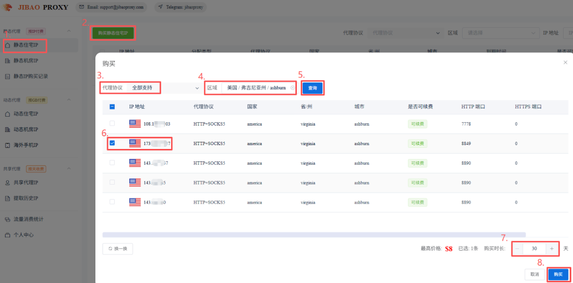The height and width of the screenshot is (283, 573).
Task: Click the 静态机房IP sidebar icon
Action: coord(8,60)
